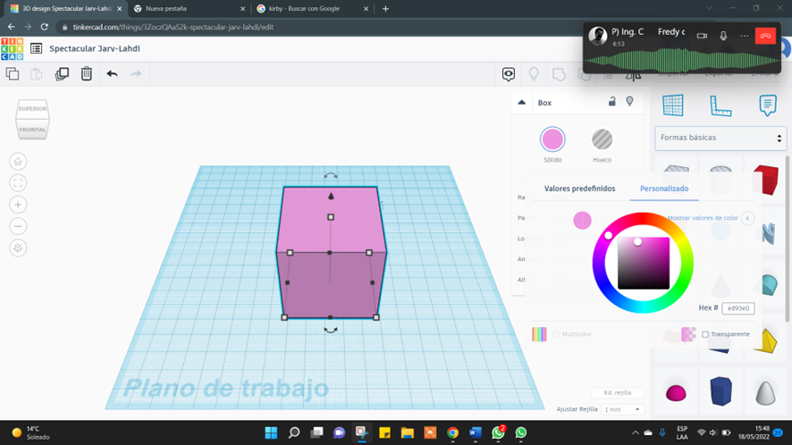Select the red box shape

(x=766, y=179)
